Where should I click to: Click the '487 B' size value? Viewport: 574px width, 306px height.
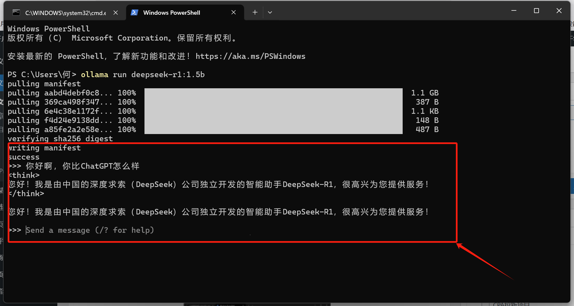pos(427,129)
